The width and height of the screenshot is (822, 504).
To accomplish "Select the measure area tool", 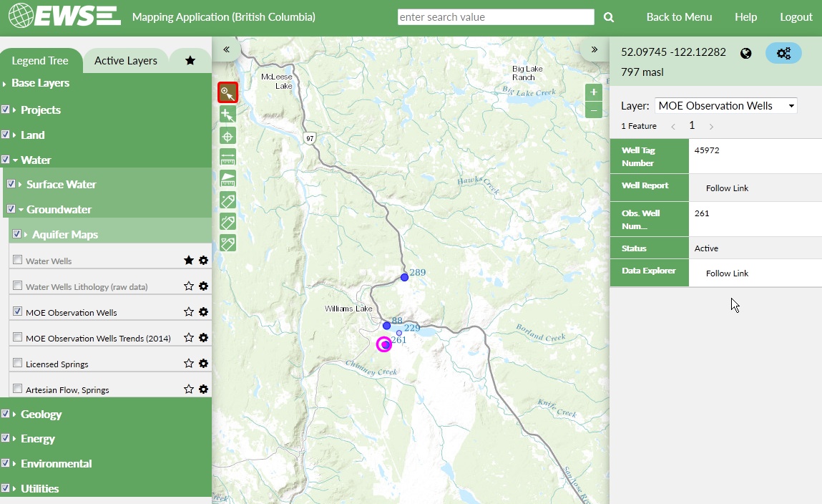I will (x=227, y=179).
